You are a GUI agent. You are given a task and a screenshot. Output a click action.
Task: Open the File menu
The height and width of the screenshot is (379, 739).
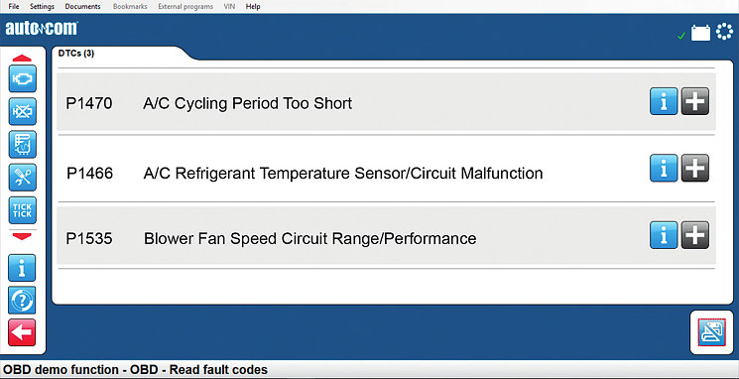click(x=14, y=7)
